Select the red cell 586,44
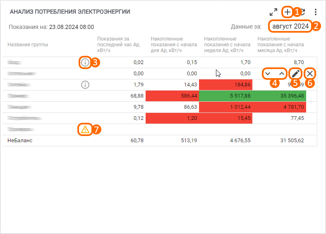Screen dimensions: 326x234 (173, 96)
